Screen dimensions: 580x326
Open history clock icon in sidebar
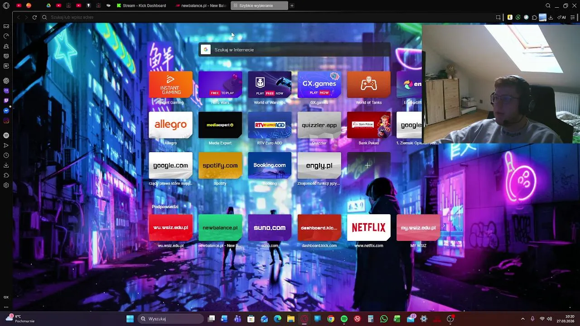6,155
